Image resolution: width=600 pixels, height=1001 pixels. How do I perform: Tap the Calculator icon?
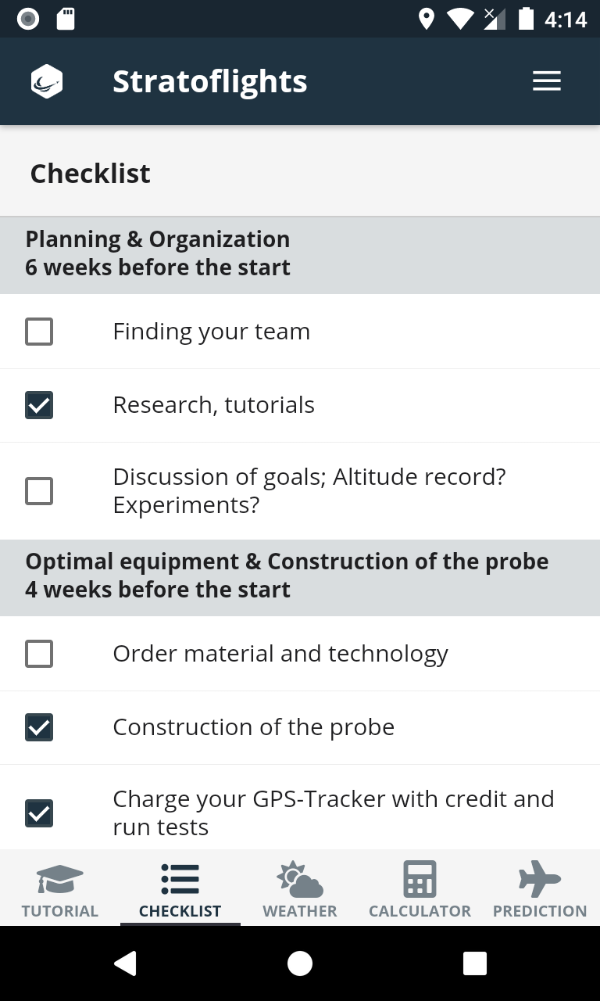420,879
